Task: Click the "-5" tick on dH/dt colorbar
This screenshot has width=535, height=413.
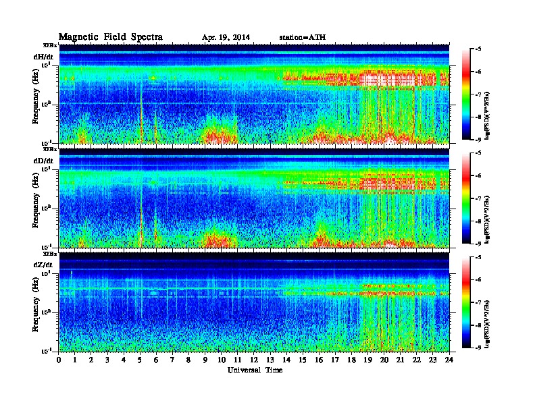Action: tap(478, 49)
